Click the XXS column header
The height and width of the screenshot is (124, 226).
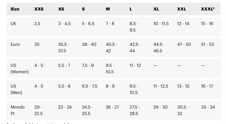[39, 9]
